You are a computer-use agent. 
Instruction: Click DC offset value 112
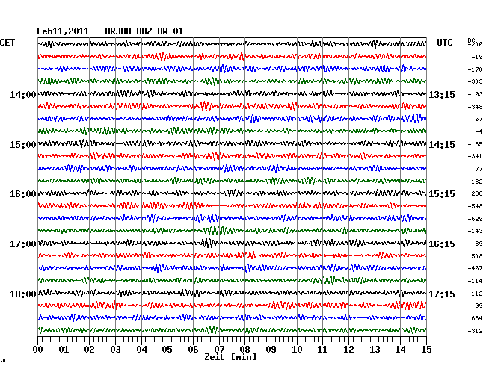click(x=477, y=294)
